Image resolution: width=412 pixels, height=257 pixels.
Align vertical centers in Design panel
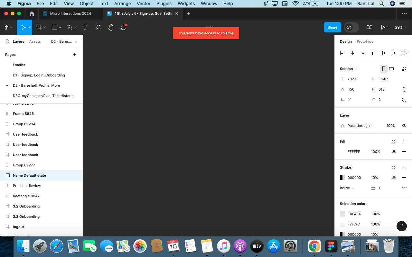[383, 53]
